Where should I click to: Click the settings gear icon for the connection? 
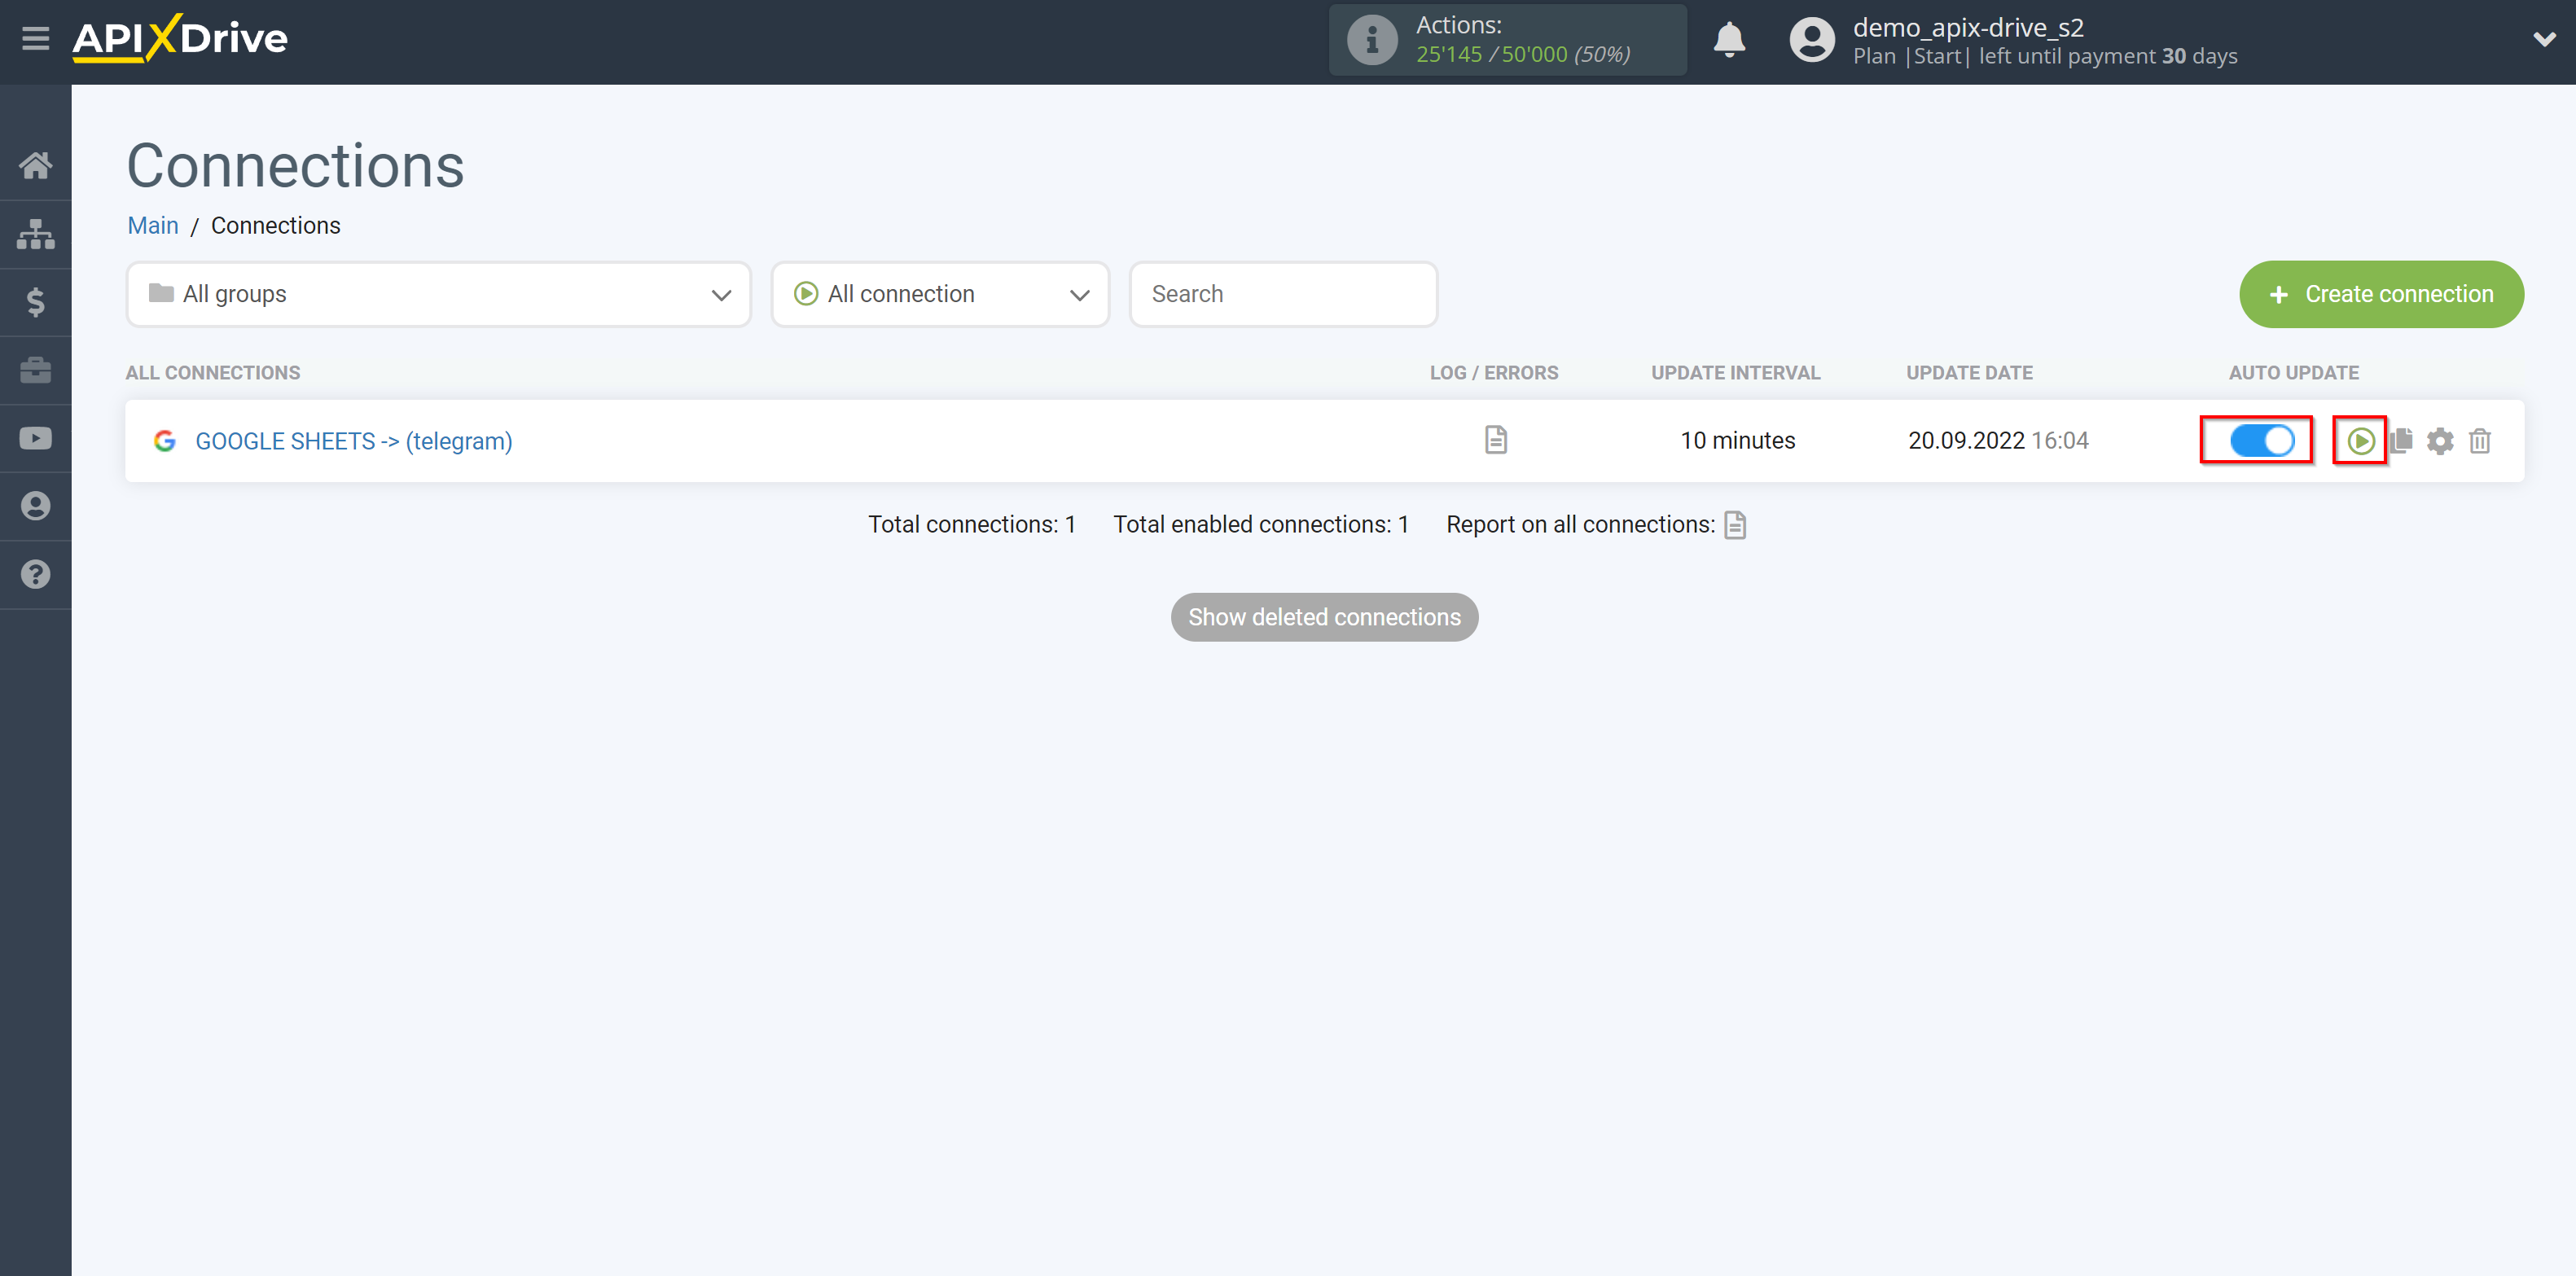[2438, 440]
